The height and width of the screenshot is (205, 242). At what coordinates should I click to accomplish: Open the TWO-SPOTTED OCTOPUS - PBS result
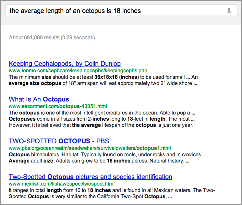tap(59, 141)
